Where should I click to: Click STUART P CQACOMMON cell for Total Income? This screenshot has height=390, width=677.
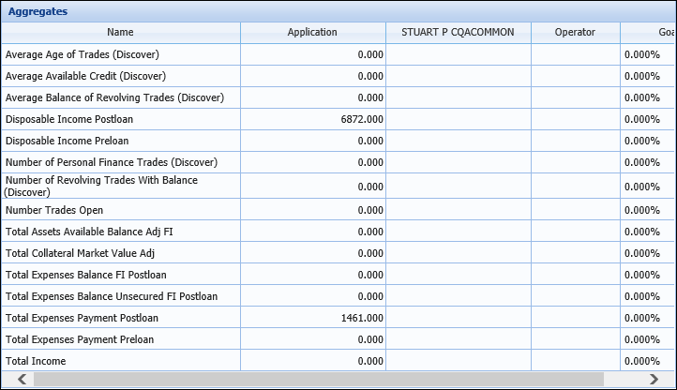(459, 361)
